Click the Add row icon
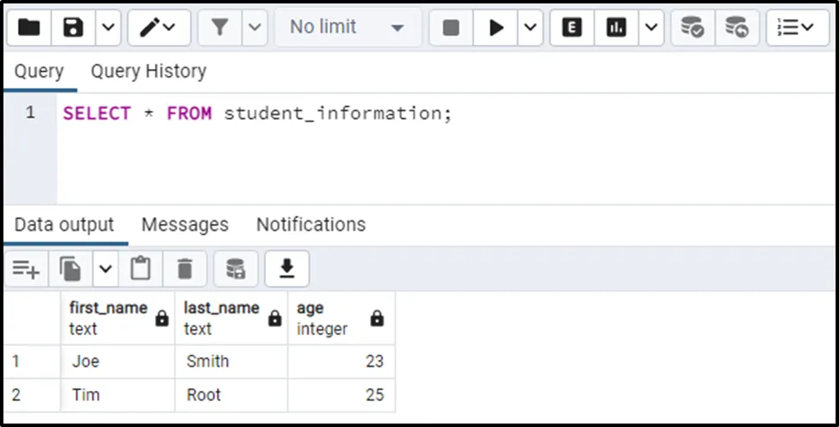839x427 pixels. (26, 270)
